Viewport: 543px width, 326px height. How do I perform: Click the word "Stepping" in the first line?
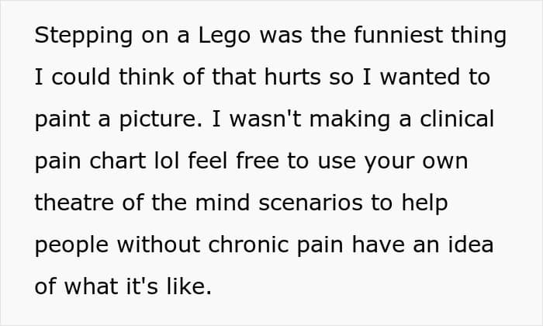(75, 36)
